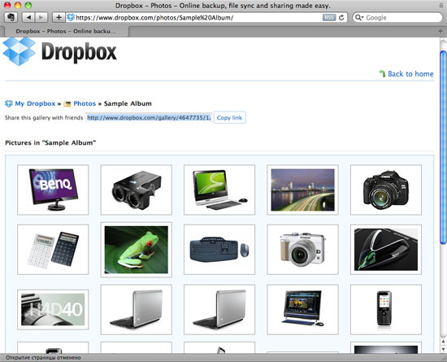
Task: Click the gallery share link text field
Action: [x=149, y=117]
